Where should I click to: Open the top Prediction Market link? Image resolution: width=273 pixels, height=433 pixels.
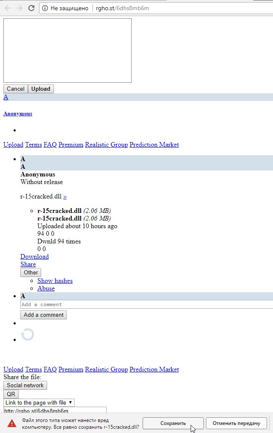154,145
